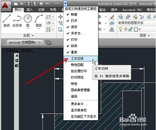156x130 pixels.
Task: Uncheck 另存为... in the toolbar menu
Action: click(x=81, y=33)
